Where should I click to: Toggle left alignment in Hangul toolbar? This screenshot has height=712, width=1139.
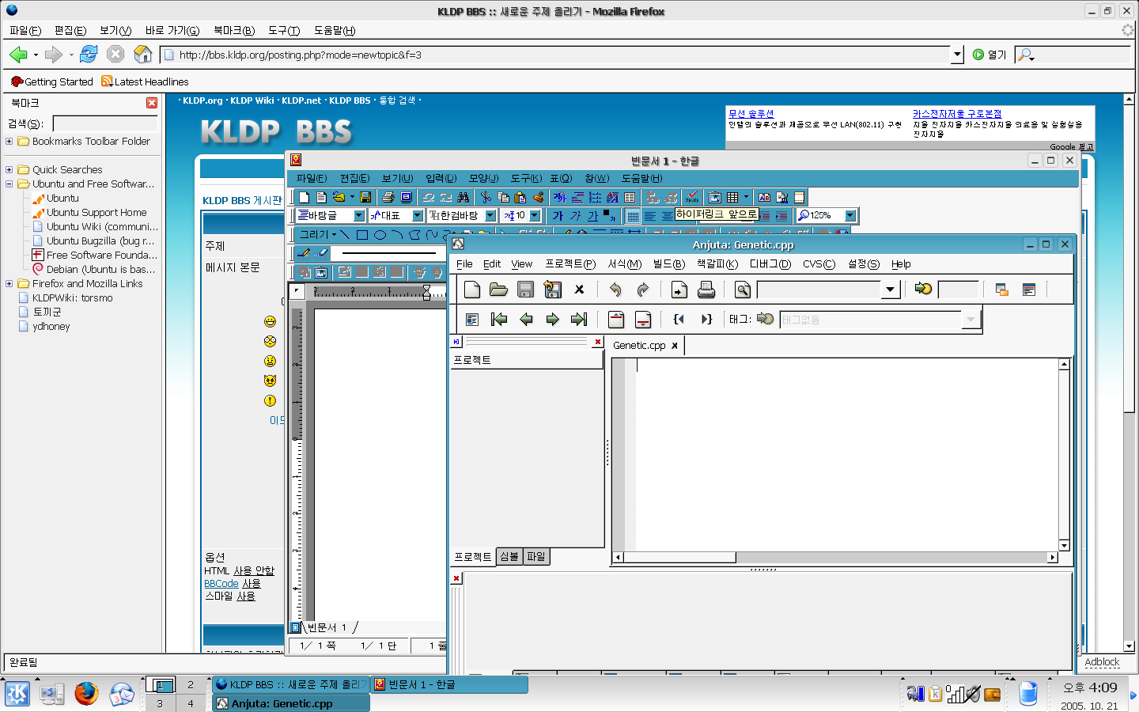[650, 215]
